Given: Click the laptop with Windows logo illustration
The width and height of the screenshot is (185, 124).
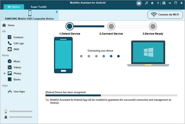Looking at the screenshot, I should tap(148, 54).
